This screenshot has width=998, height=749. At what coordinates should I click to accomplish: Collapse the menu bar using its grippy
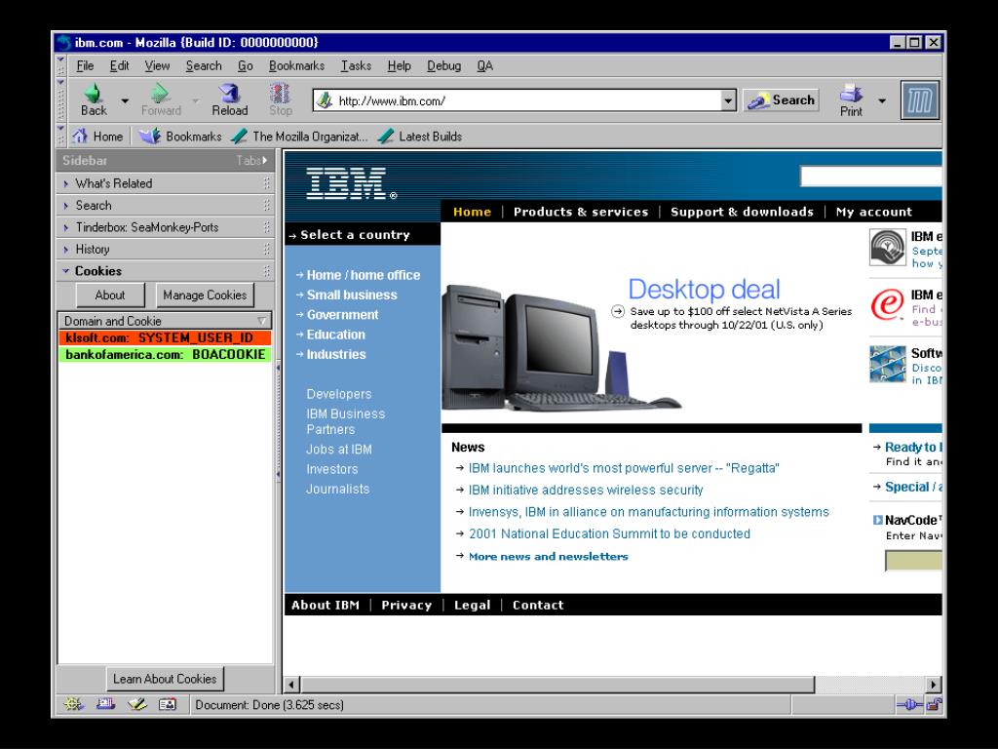61,65
